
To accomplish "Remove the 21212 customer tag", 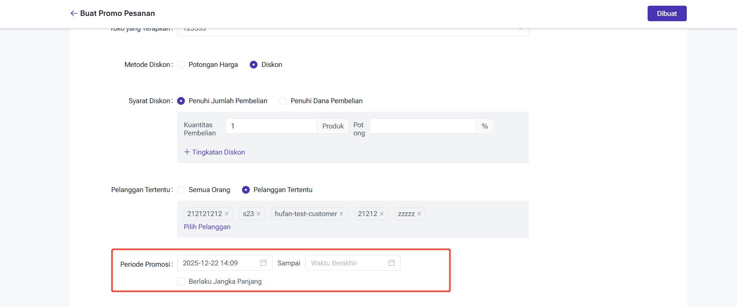I will pos(382,214).
